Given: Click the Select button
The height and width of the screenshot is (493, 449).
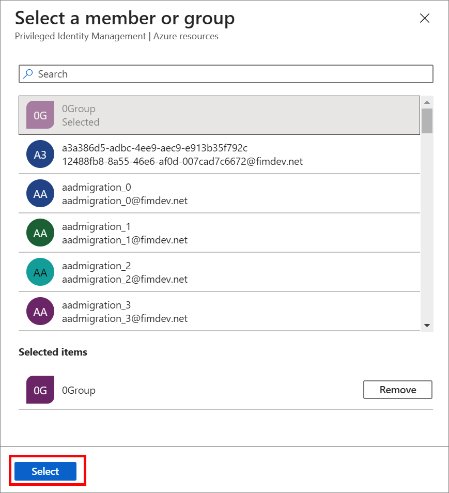Looking at the screenshot, I should 46,471.
